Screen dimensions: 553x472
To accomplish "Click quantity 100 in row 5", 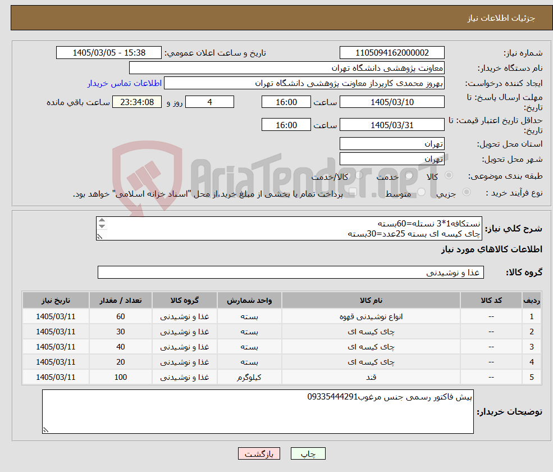I will click(x=120, y=378).
